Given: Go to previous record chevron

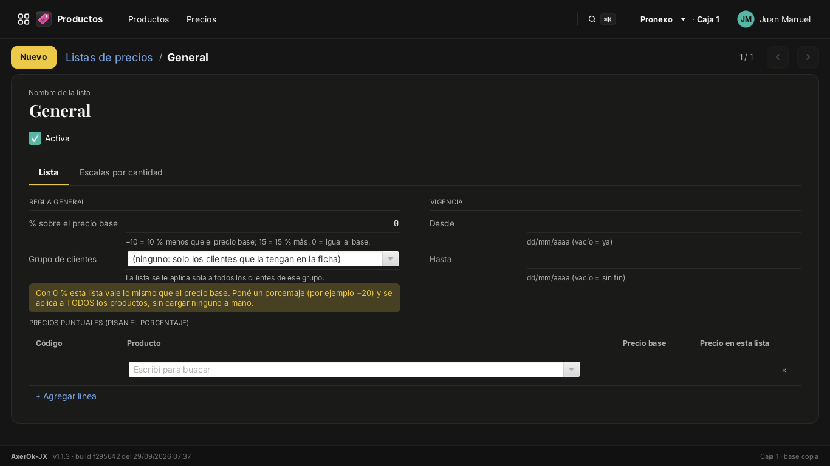Looking at the screenshot, I should click(x=778, y=57).
